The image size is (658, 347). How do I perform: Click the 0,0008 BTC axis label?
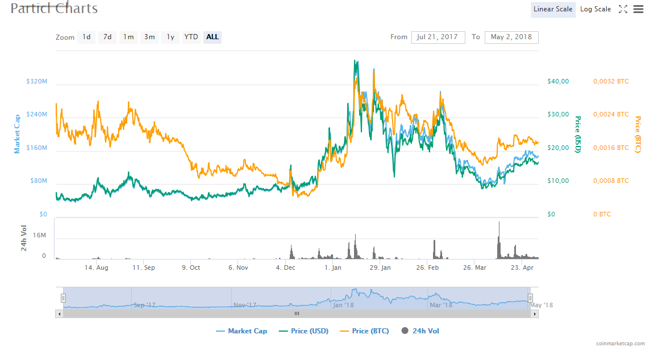(x=611, y=181)
